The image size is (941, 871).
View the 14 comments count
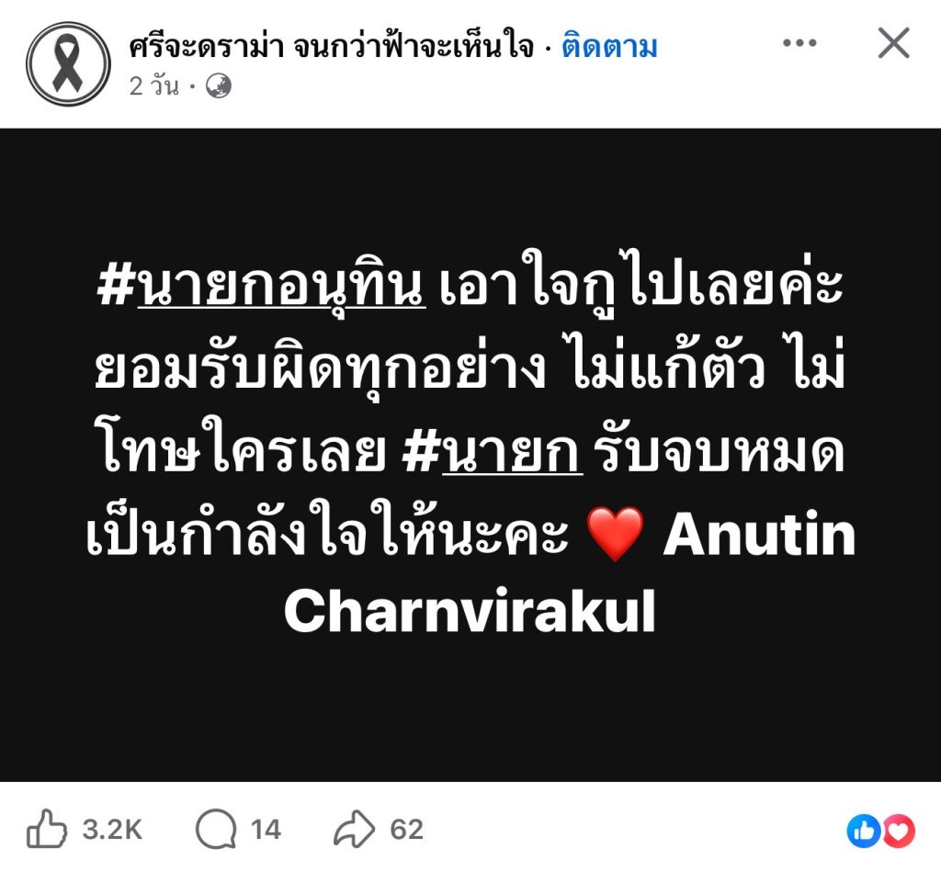pos(266,830)
